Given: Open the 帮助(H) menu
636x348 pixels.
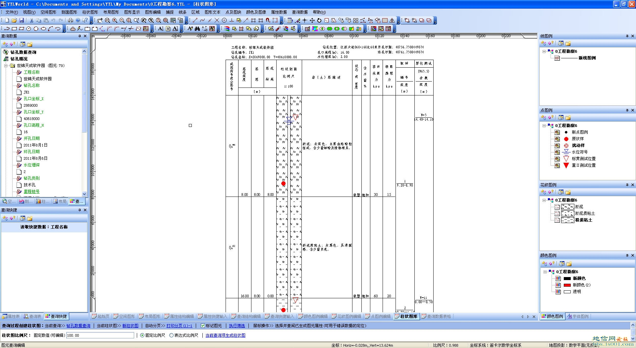Looking at the screenshot, I should tap(319, 12).
